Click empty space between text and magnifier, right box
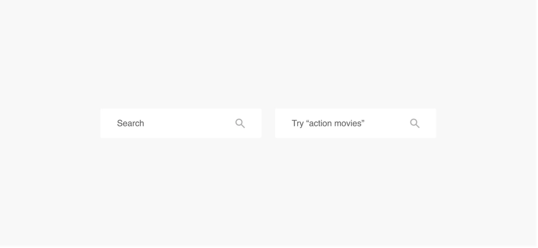The width and height of the screenshot is (538, 248). pos(387,123)
